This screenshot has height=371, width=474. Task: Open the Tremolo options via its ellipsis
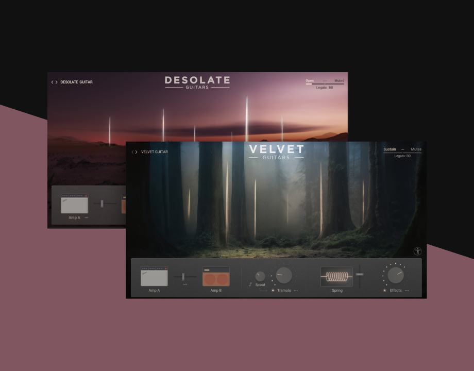[x=296, y=290]
